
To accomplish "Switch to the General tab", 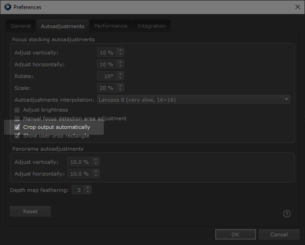I will (21, 26).
